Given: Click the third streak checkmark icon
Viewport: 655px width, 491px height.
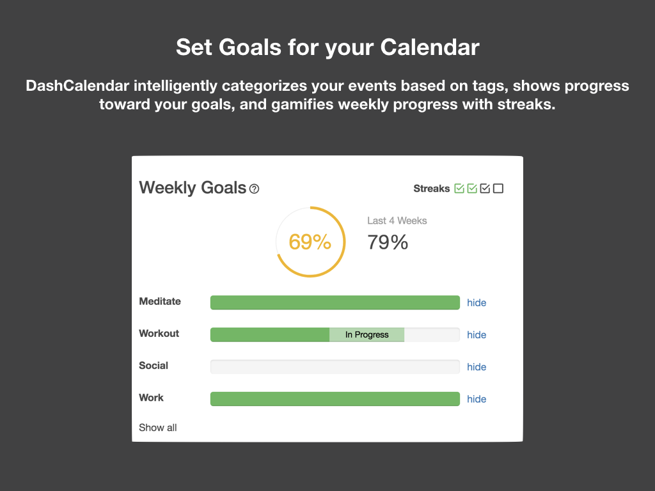Looking at the screenshot, I should coord(485,188).
